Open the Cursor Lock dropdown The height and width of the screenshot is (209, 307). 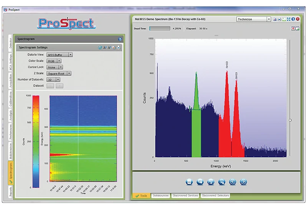[54, 67]
